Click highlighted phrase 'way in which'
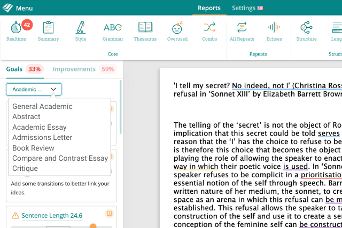 196,167
